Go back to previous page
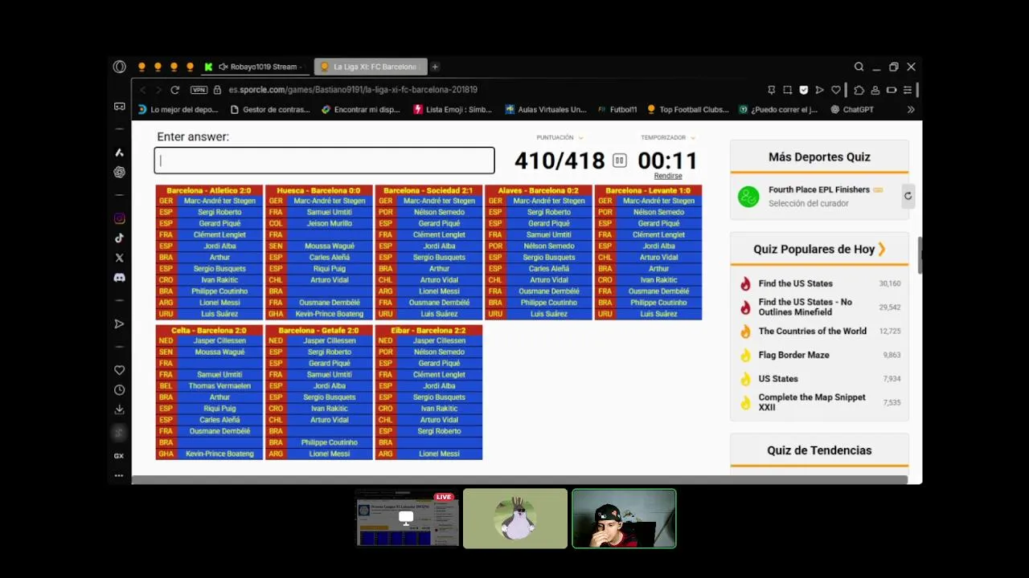 point(142,90)
